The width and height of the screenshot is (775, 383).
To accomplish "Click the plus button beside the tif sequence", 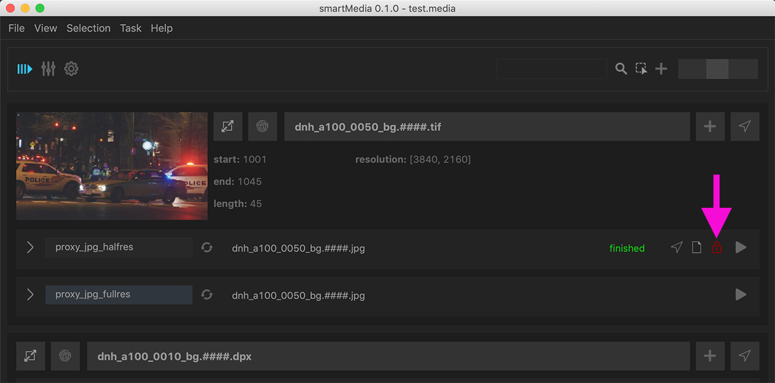I will (710, 127).
